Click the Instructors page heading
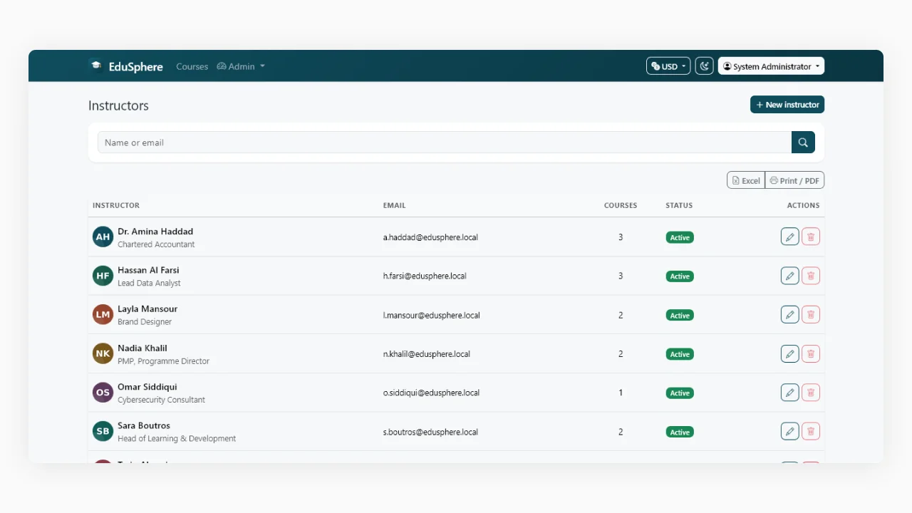 point(118,105)
